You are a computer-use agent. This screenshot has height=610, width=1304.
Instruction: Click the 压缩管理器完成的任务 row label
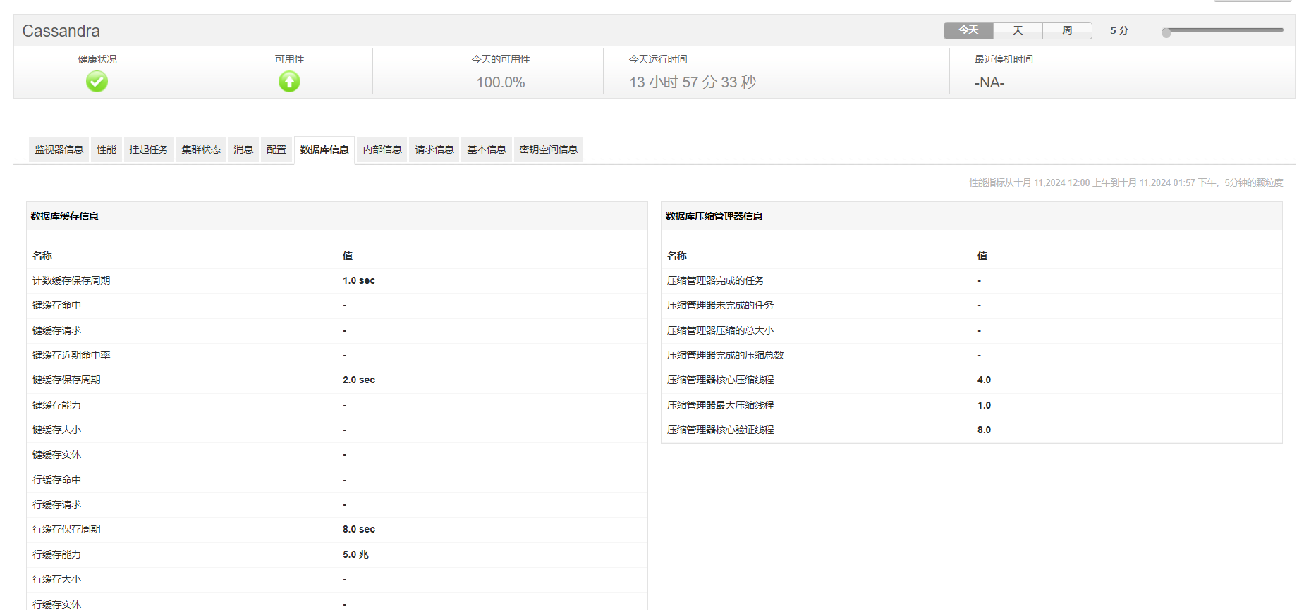[715, 280]
